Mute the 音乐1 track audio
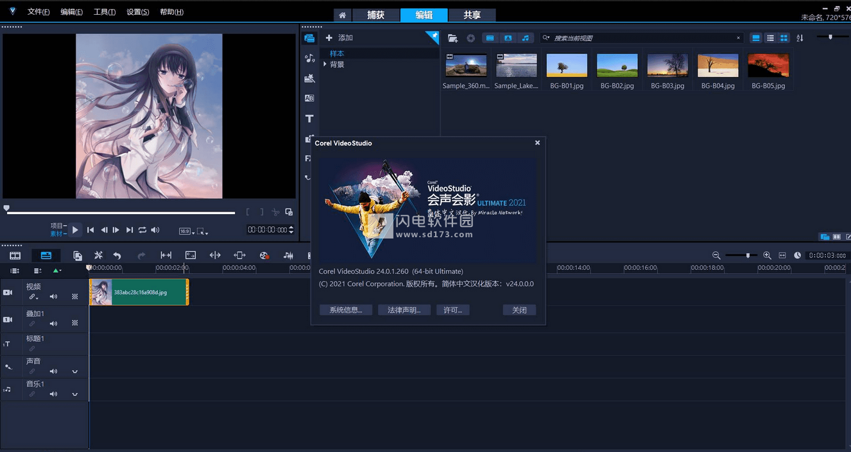 click(x=53, y=394)
